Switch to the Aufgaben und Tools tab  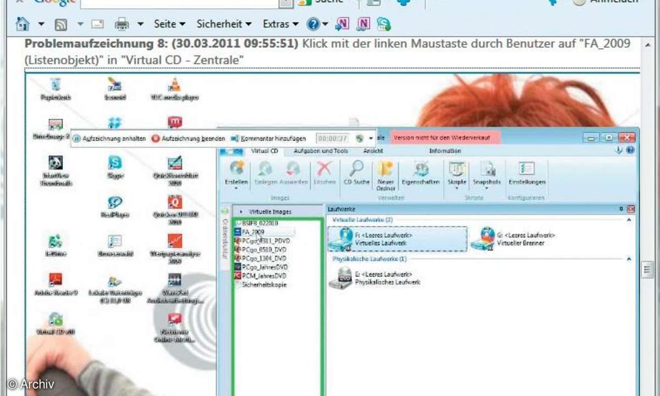pos(320,151)
